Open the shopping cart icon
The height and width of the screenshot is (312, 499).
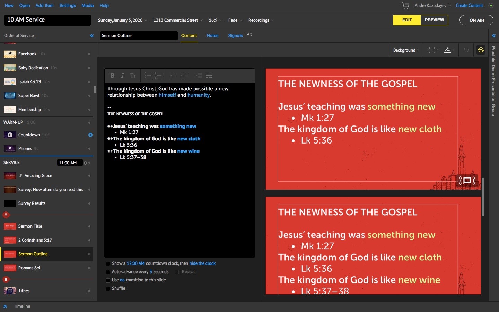coord(405,6)
